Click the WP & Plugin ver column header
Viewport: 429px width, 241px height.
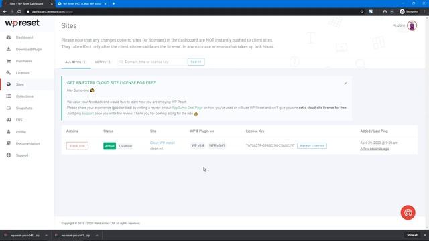[202, 131]
